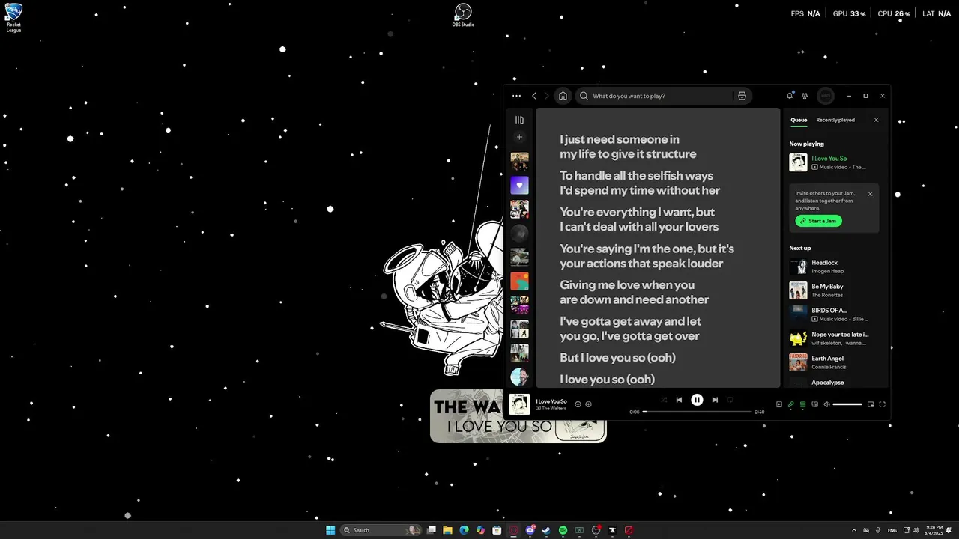Screen dimensions: 959x539
Task: Show hidden system tray icons
Action: point(853,530)
